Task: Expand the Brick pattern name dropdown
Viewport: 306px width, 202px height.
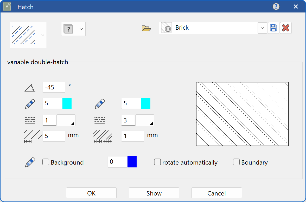Action: coord(262,28)
